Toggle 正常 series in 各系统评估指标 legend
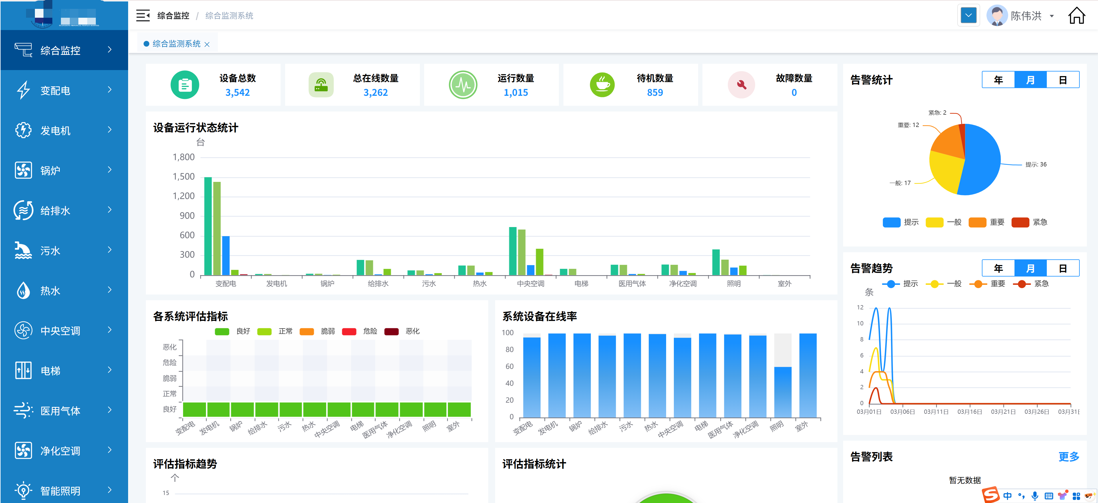 275,331
